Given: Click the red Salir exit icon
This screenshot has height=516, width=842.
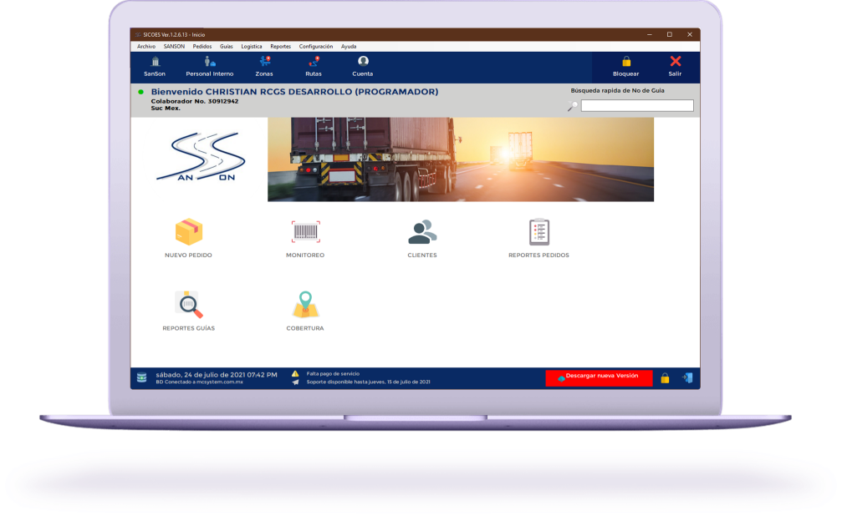Looking at the screenshot, I should tap(675, 62).
